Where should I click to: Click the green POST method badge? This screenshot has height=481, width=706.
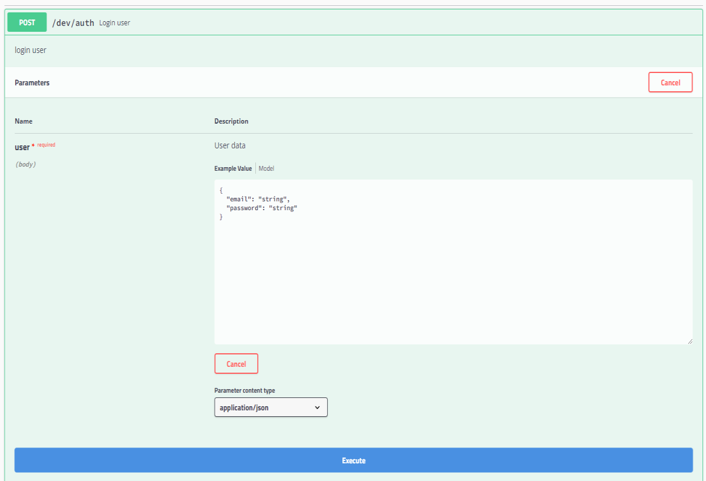pyautogui.click(x=27, y=22)
